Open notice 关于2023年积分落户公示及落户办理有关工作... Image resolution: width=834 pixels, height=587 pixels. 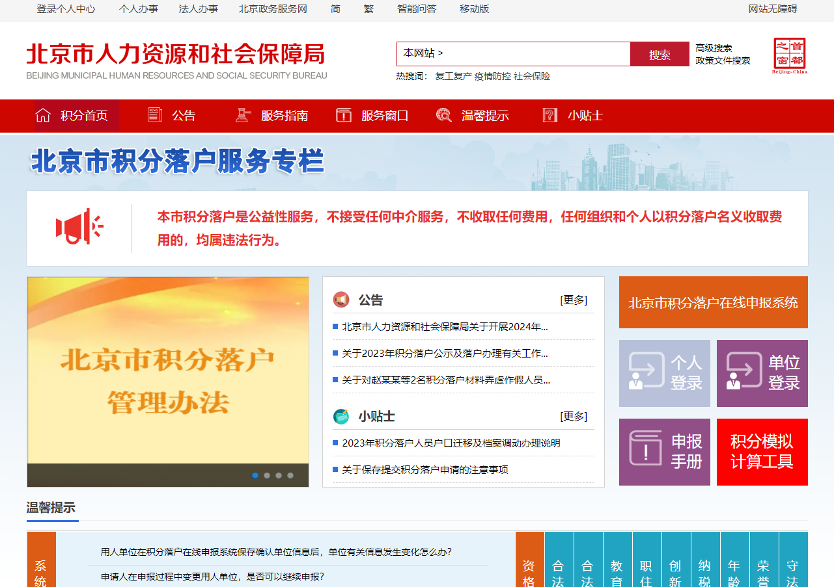coord(445,353)
